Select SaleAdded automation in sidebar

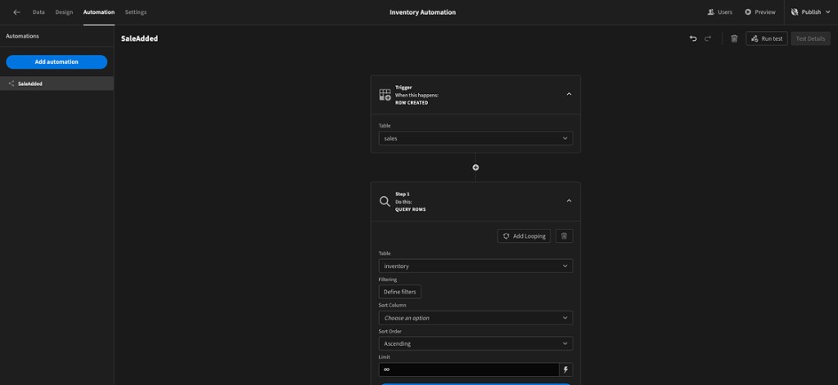click(56, 84)
